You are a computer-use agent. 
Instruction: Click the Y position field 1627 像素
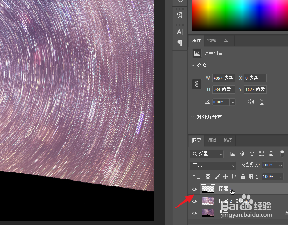[255, 89]
